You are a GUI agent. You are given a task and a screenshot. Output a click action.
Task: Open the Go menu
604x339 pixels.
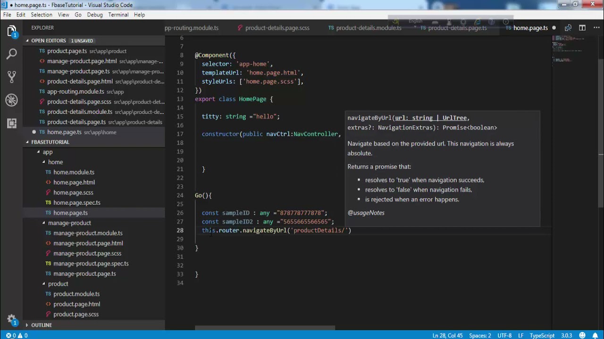pyautogui.click(x=78, y=15)
